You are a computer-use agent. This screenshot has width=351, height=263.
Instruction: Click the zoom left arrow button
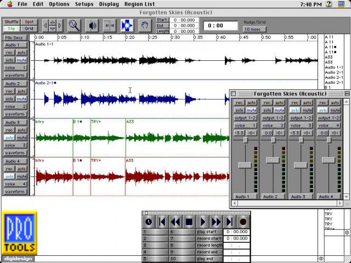pyautogui.click(x=45, y=26)
